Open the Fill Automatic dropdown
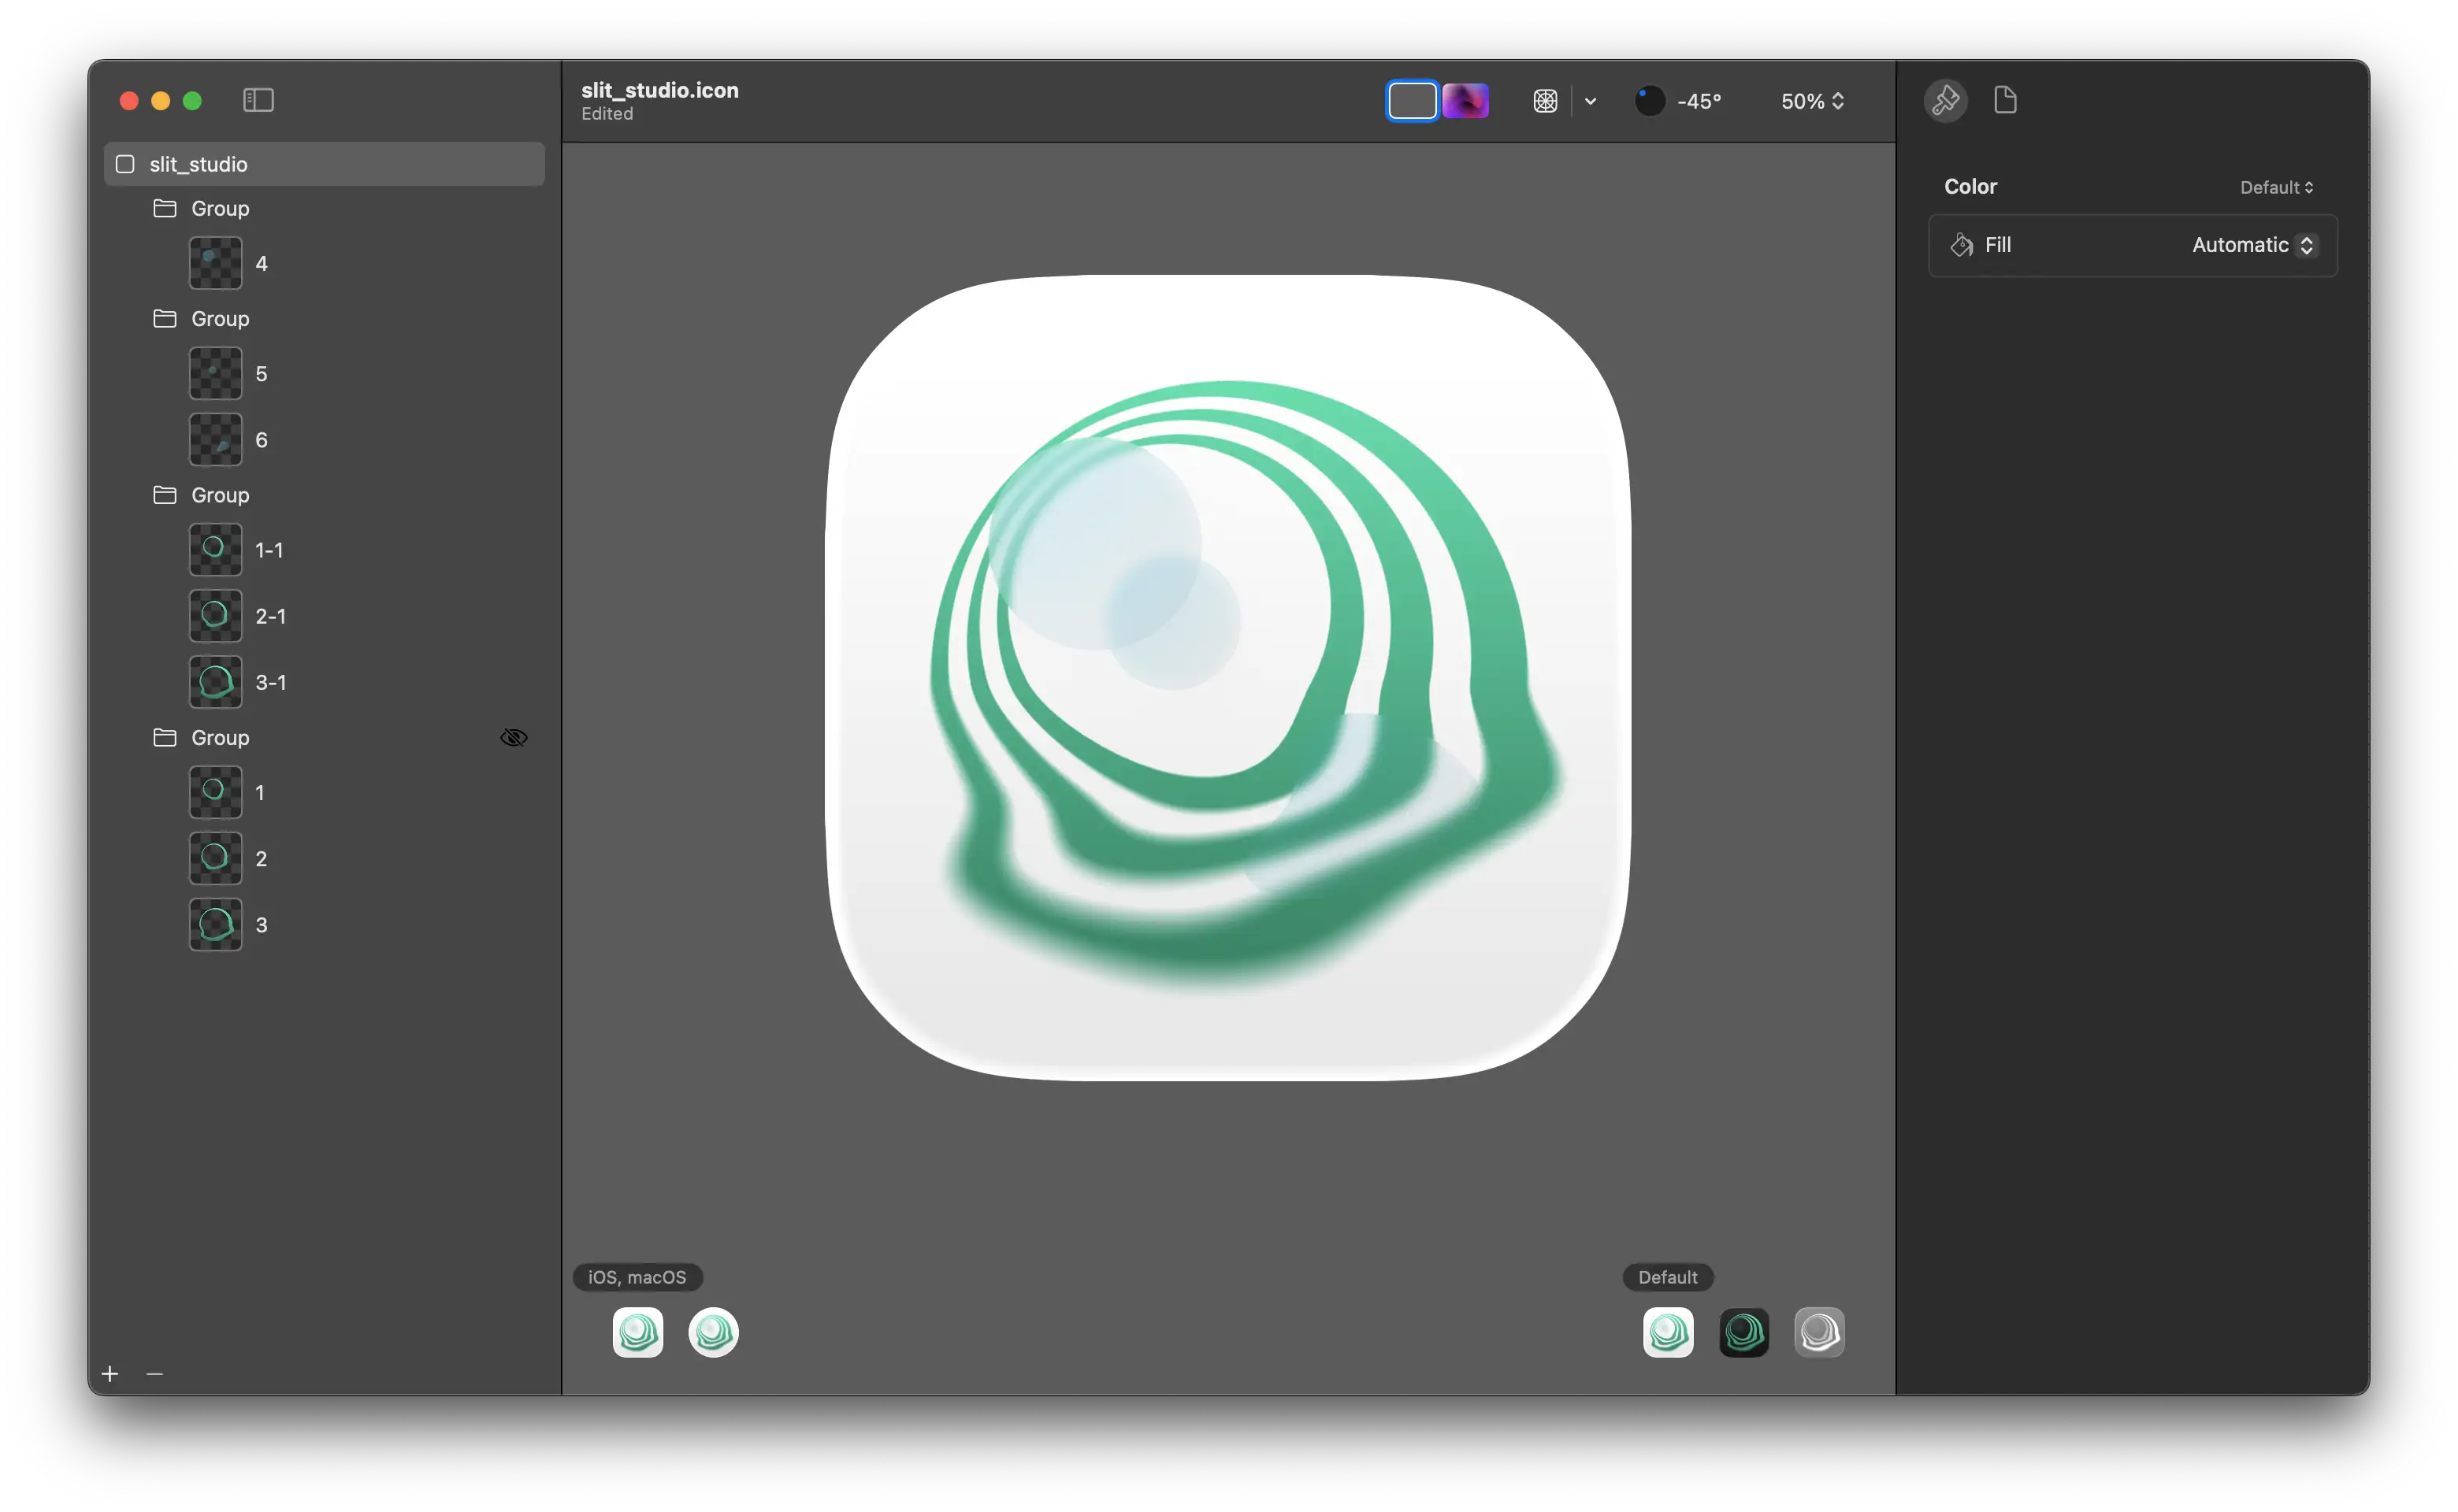This screenshot has height=1512, width=2458. tap(2253, 245)
